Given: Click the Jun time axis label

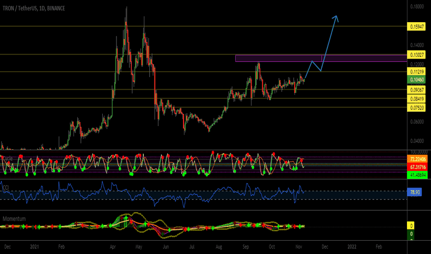Looking at the screenshot, I should pyautogui.click(x=166, y=247).
